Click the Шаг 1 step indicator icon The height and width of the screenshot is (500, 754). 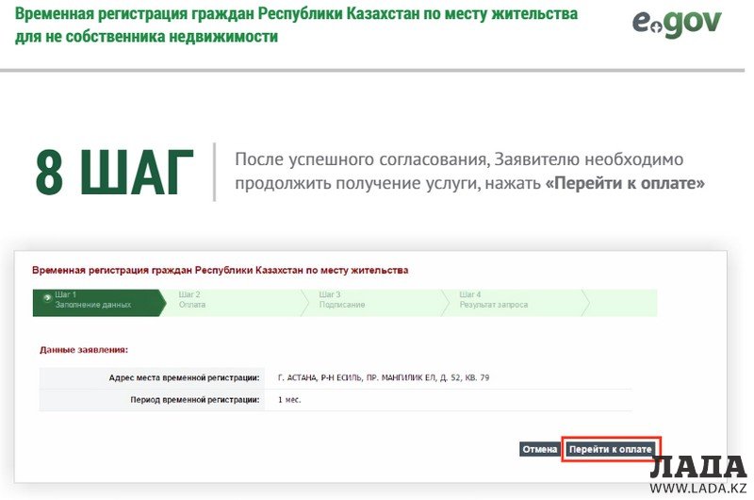click(x=47, y=297)
